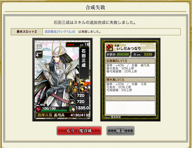Select the 忠勇義烈LV10 skill header
Screen dimensions: 192x148
130,61
